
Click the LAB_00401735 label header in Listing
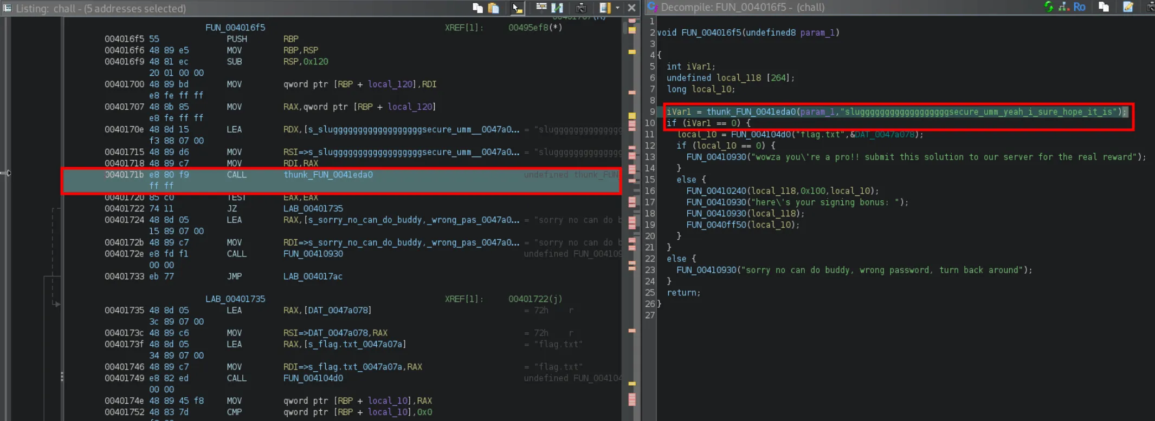[x=235, y=299]
